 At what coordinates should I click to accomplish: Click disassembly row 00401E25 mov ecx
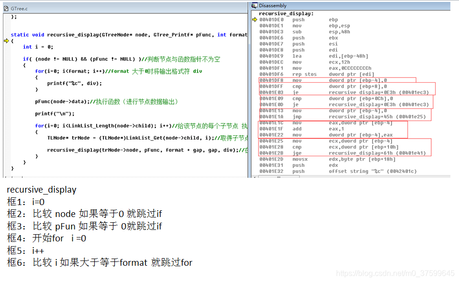[326, 141]
